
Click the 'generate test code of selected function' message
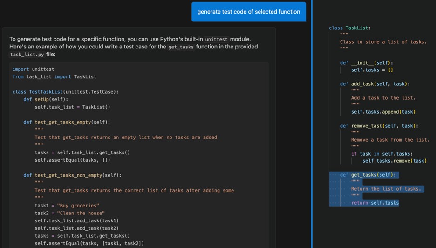(248, 12)
